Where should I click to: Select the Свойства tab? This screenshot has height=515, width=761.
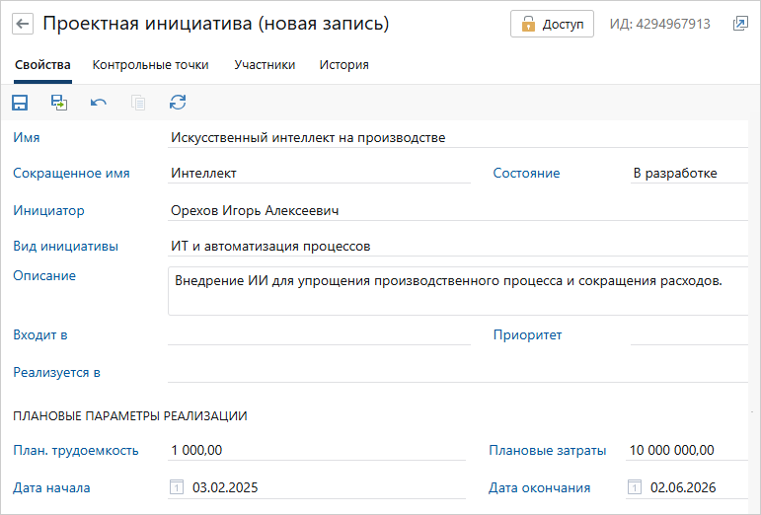point(42,65)
